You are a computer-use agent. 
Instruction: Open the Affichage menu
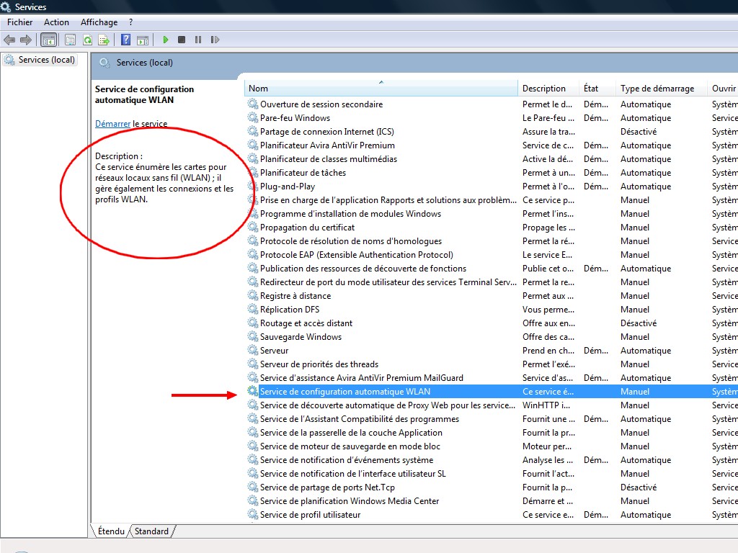pos(99,22)
